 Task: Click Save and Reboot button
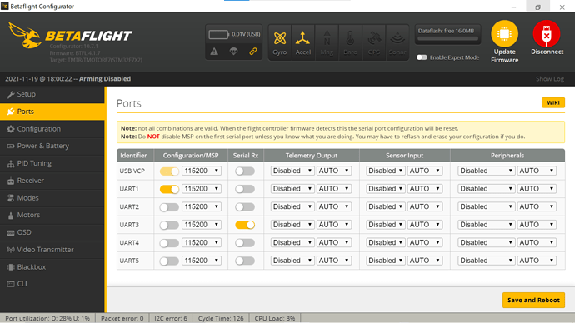coord(533,300)
